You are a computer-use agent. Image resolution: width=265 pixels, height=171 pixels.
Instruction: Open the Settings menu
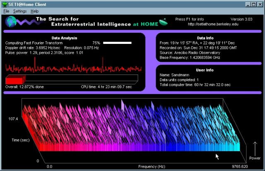[x=20, y=11]
